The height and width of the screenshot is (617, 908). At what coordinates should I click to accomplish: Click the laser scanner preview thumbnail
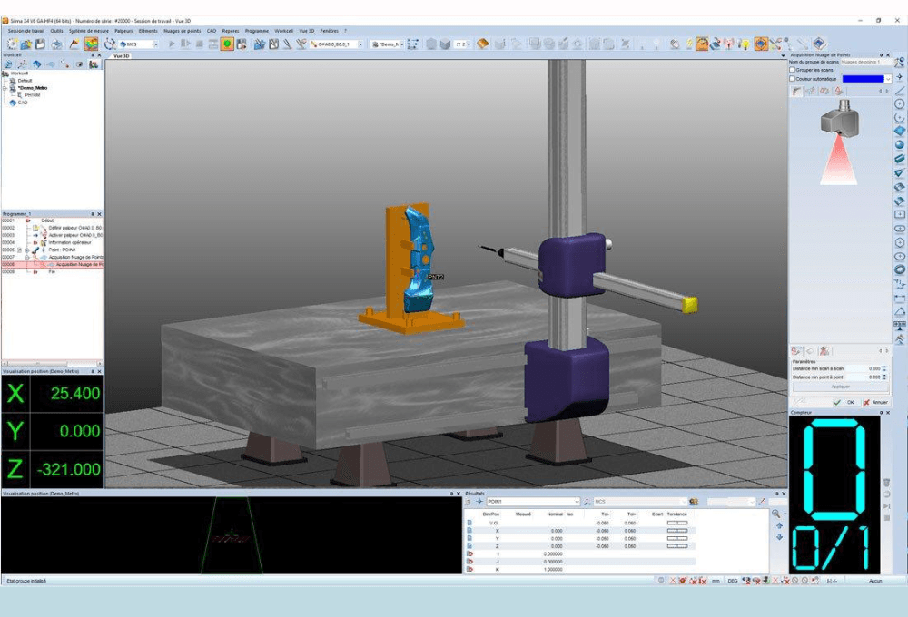point(839,142)
